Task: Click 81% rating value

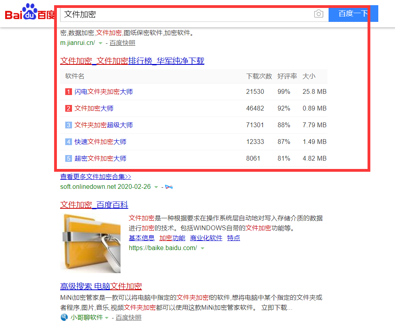Action: pyautogui.click(x=284, y=158)
